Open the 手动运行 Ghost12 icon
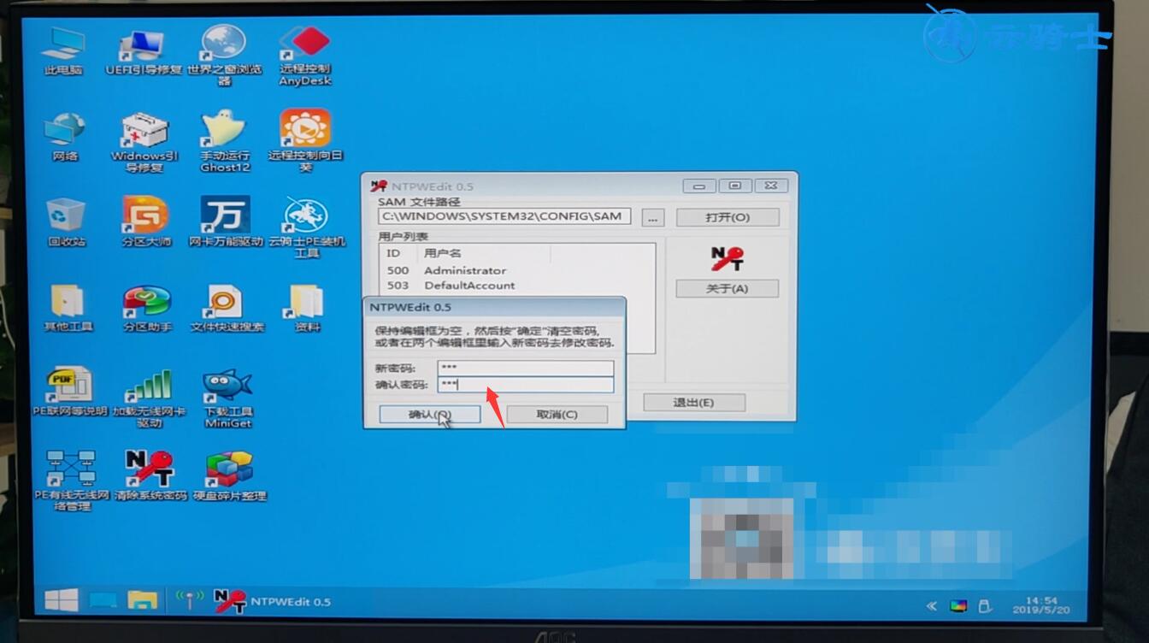 (224, 141)
